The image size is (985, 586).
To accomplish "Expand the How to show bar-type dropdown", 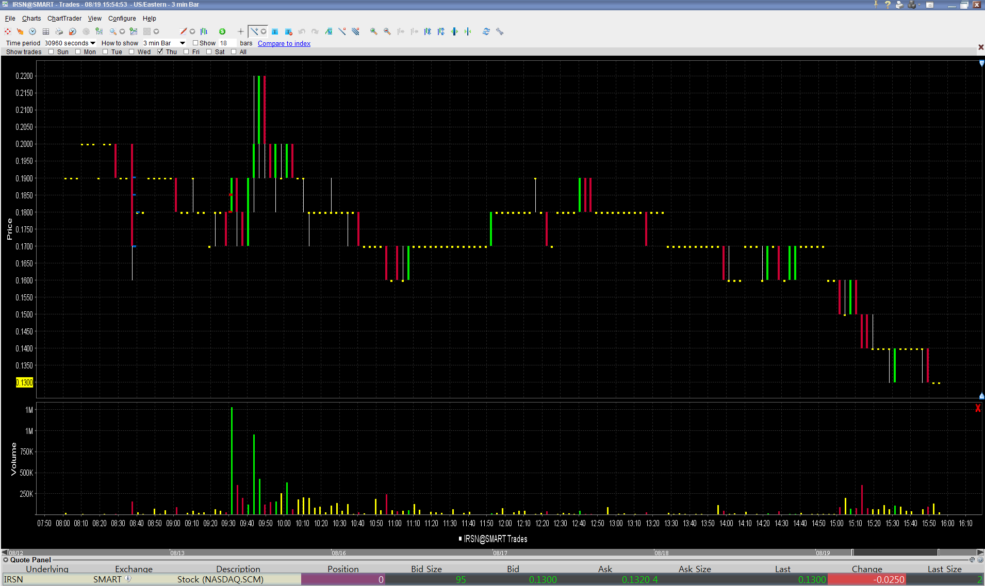I will pos(182,43).
